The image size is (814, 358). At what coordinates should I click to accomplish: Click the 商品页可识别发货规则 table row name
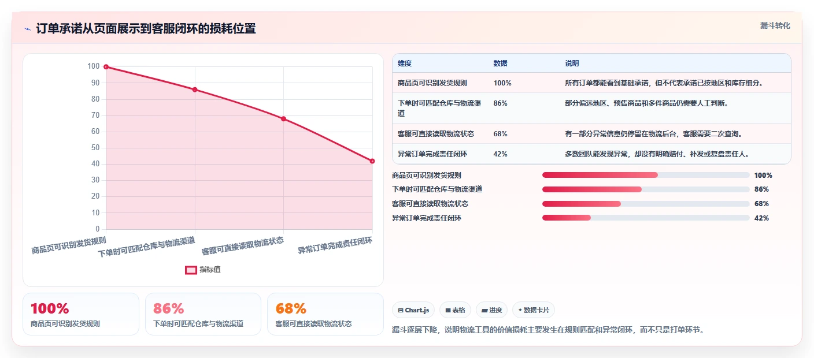pos(432,83)
